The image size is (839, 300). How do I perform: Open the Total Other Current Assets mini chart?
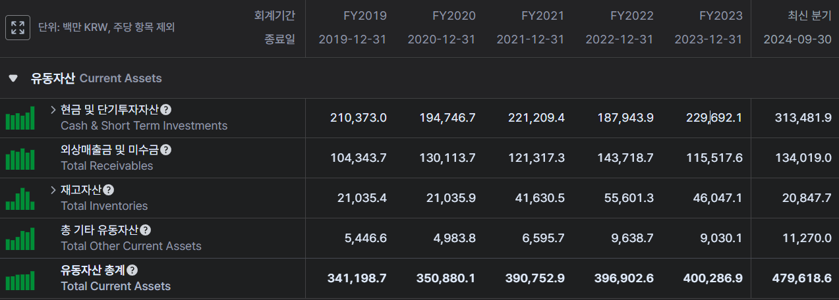click(20, 239)
